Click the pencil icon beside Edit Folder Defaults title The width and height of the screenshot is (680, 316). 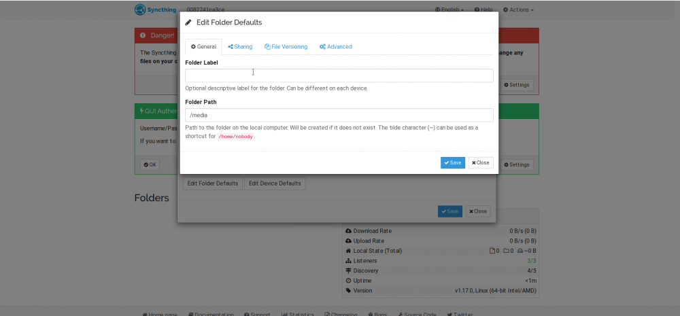(188, 22)
